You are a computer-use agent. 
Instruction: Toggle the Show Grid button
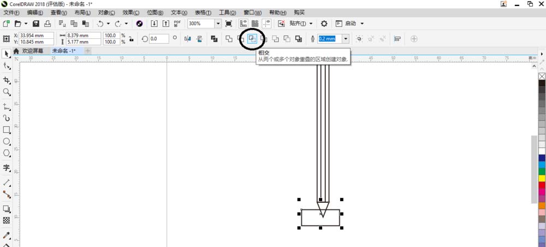pyautogui.click(x=255, y=23)
